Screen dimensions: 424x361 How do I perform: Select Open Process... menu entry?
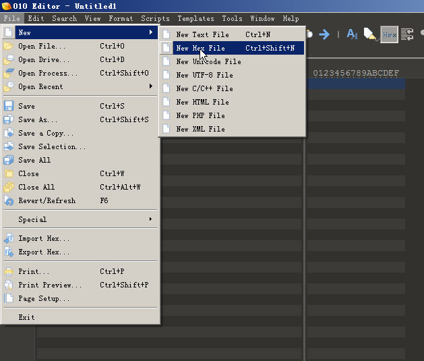80,73
